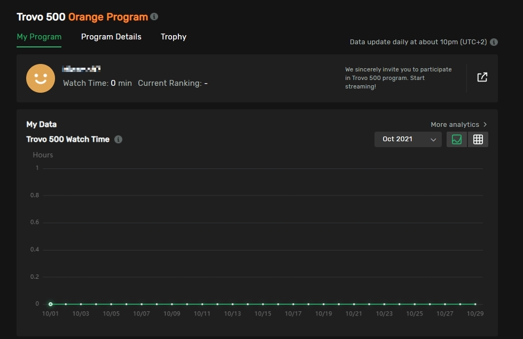This screenshot has height=339, width=523.
Task: Select the My Program tab
Action: pyautogui.click(x=39, y=37)
